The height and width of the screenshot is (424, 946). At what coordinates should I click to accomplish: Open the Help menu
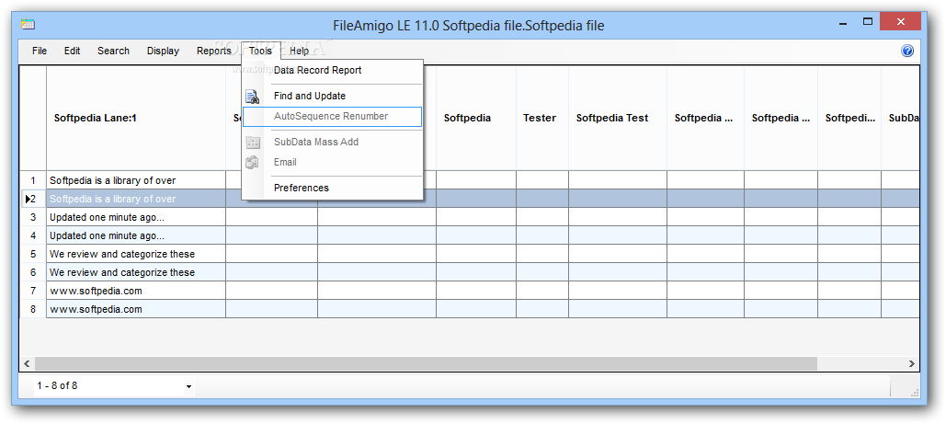point(300,51)
